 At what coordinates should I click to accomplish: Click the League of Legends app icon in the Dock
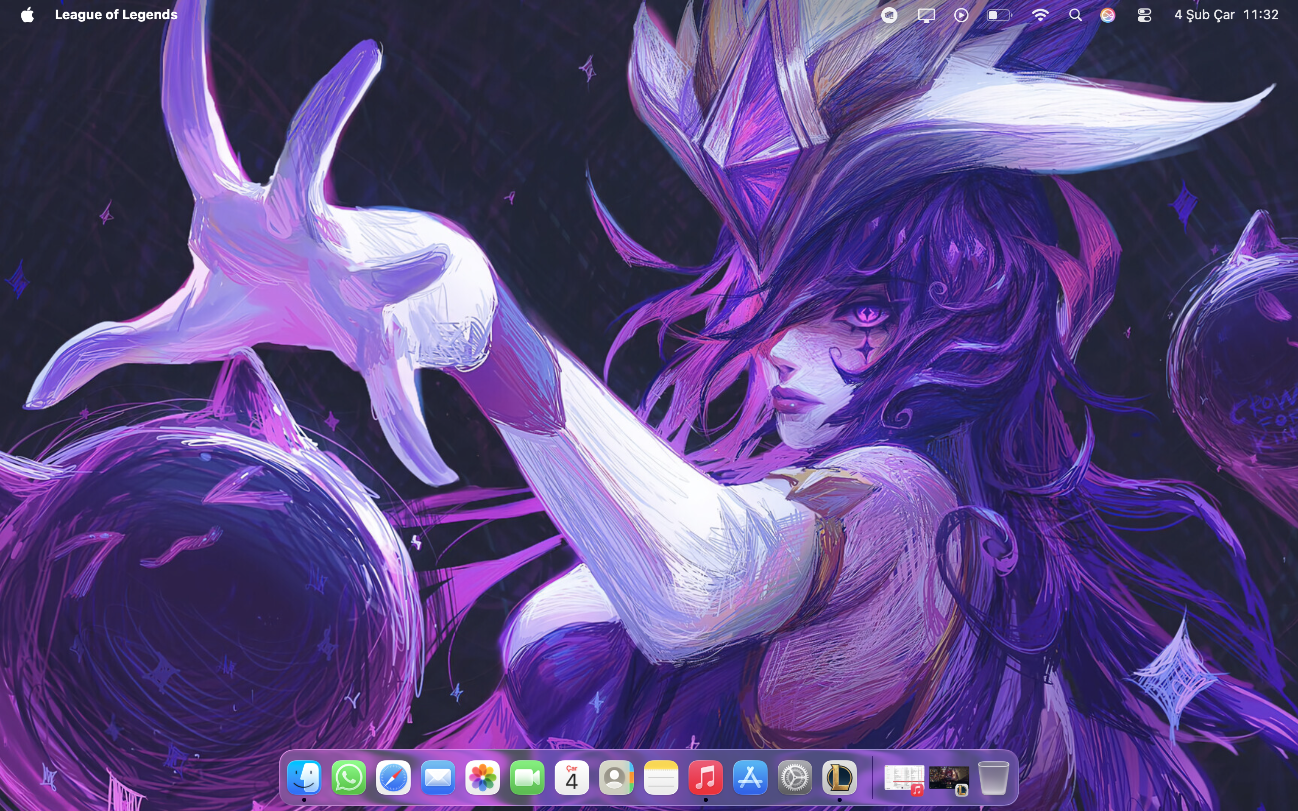[x=840, y=777]
